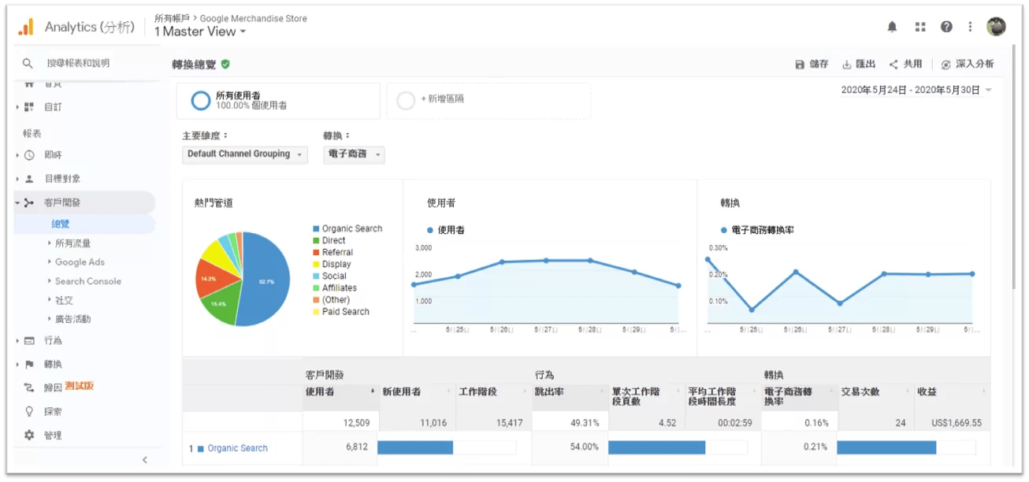Click the 儲存 save icon
1029x482 pixels.
[x=800, y=65]
